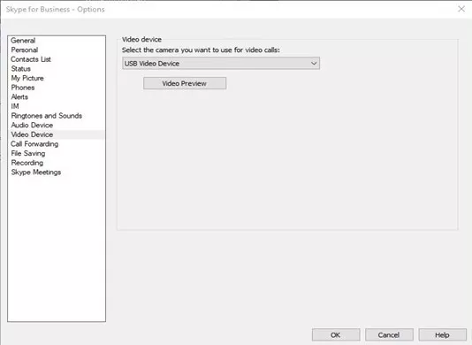Confirm changes with the OK button

(336, 334)
